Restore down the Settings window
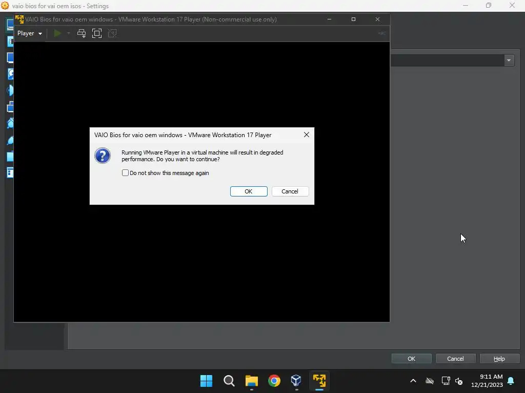This screenshot has height=393, width=525. (x=489, y=5)
